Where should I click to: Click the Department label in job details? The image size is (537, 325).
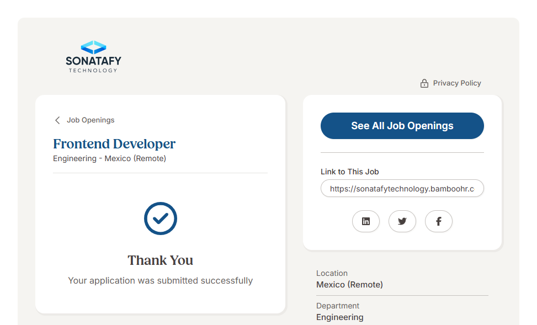click(337, 306)
